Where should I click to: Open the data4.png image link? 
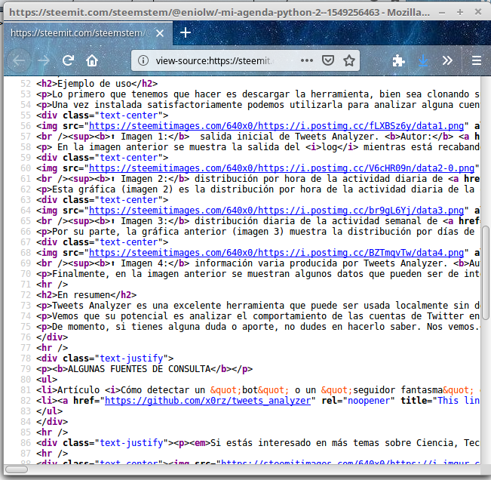point(276,253)
